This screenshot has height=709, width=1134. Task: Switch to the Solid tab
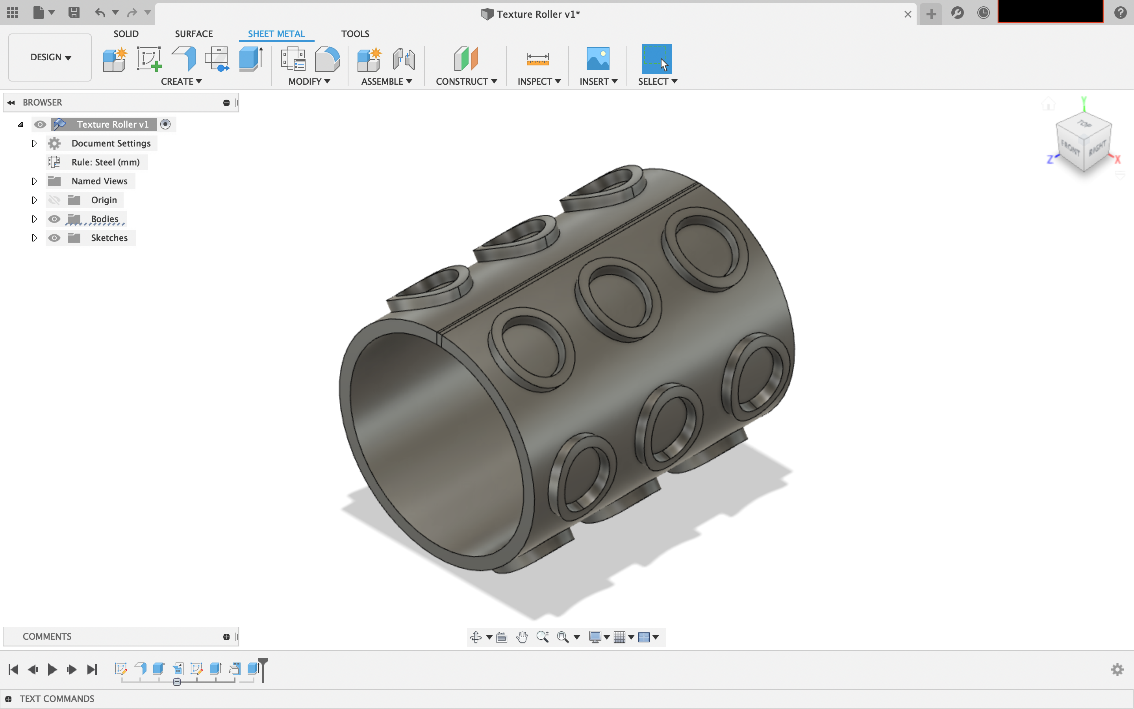click(x=125, y=33)
